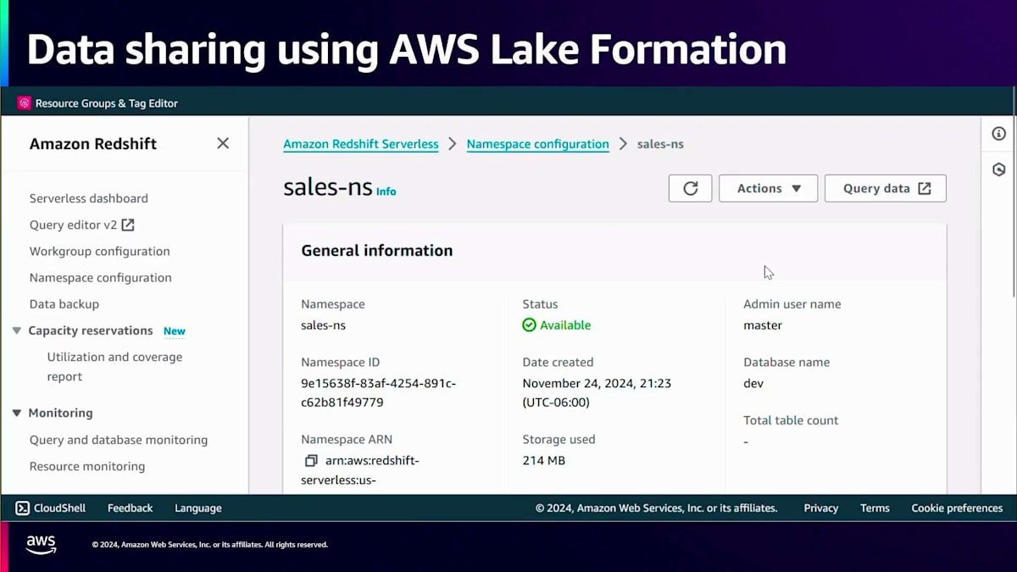This screenshot has width=1017, height=572.
Task: Open the Actions dropdown menu
Action: coord(768,188)
